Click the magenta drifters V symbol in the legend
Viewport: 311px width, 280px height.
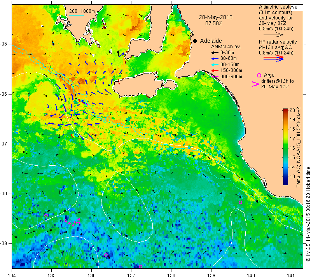pyautogui.click(x=256, y=84)
